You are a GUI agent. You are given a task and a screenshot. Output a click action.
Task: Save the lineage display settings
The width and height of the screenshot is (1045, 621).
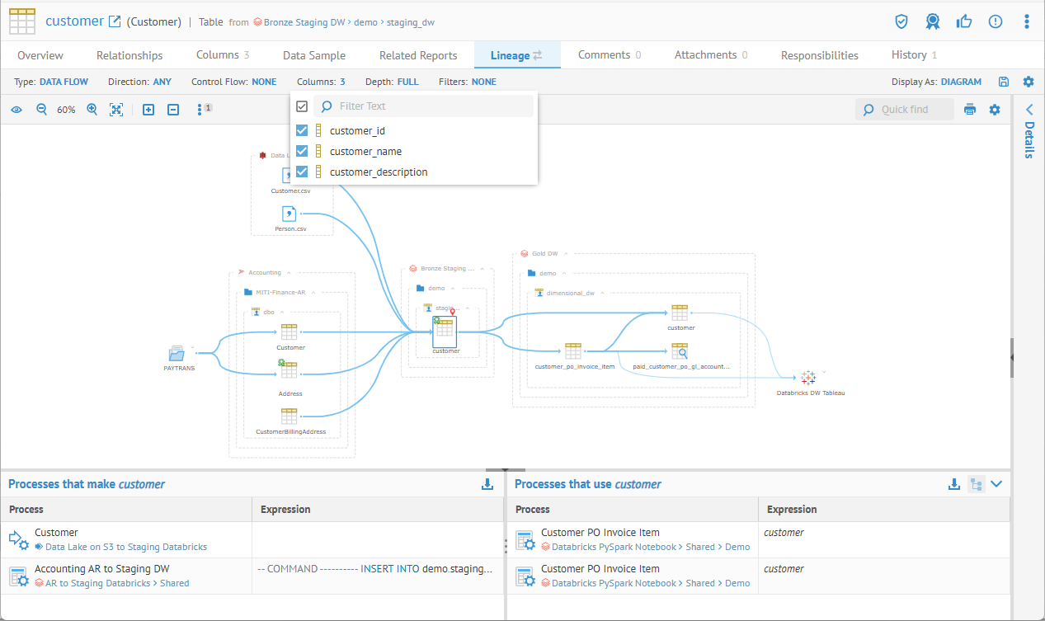(1004, 82)
